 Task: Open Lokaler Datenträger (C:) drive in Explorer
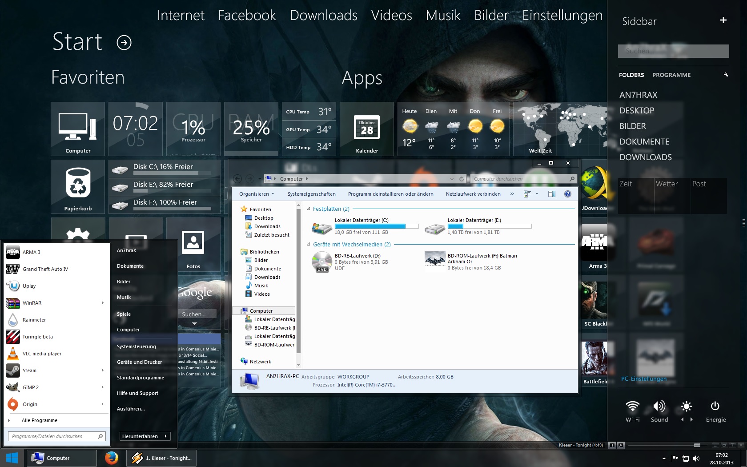(x=365, y=226)
